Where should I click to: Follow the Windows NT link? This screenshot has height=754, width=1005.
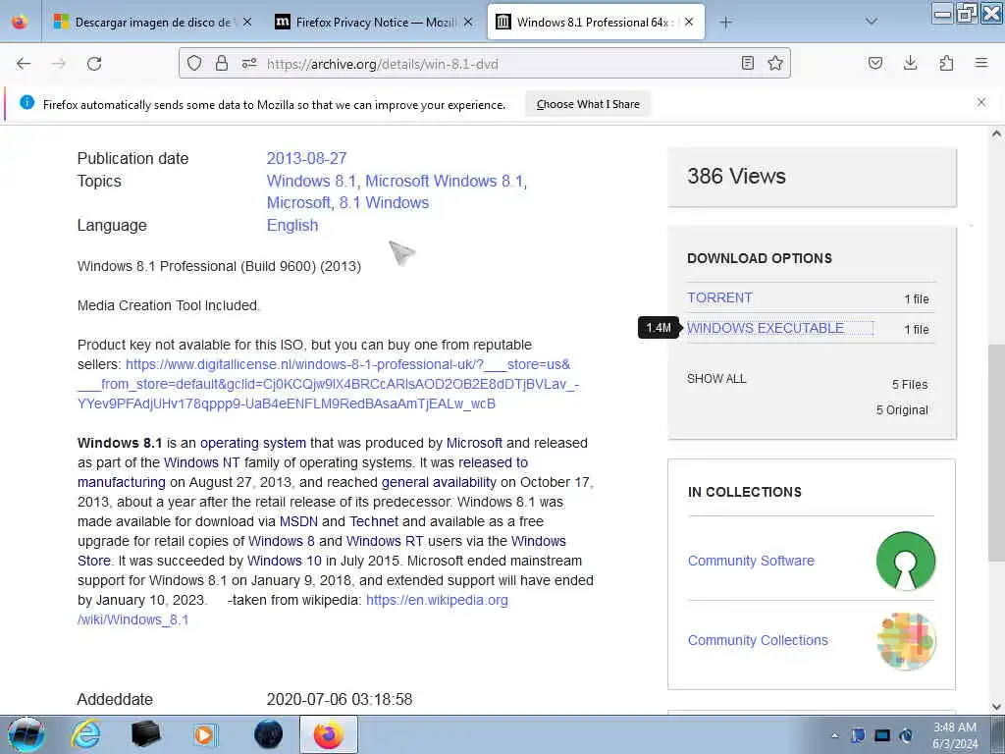(202, 462)
